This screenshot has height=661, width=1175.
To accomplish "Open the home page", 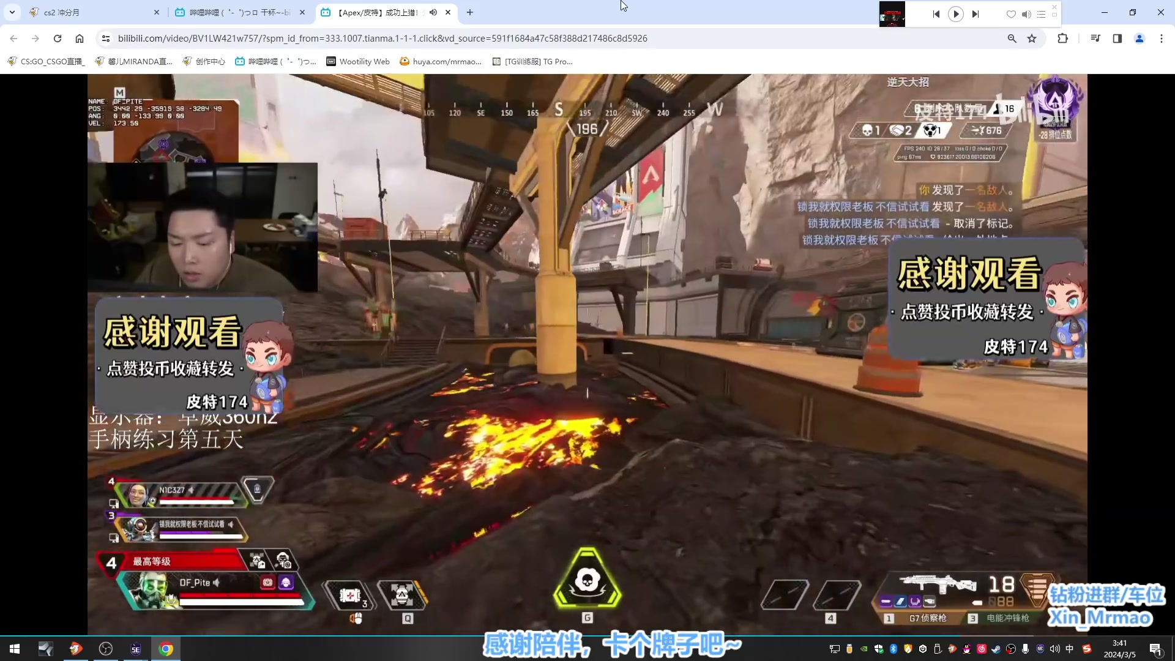I will 80,39.
